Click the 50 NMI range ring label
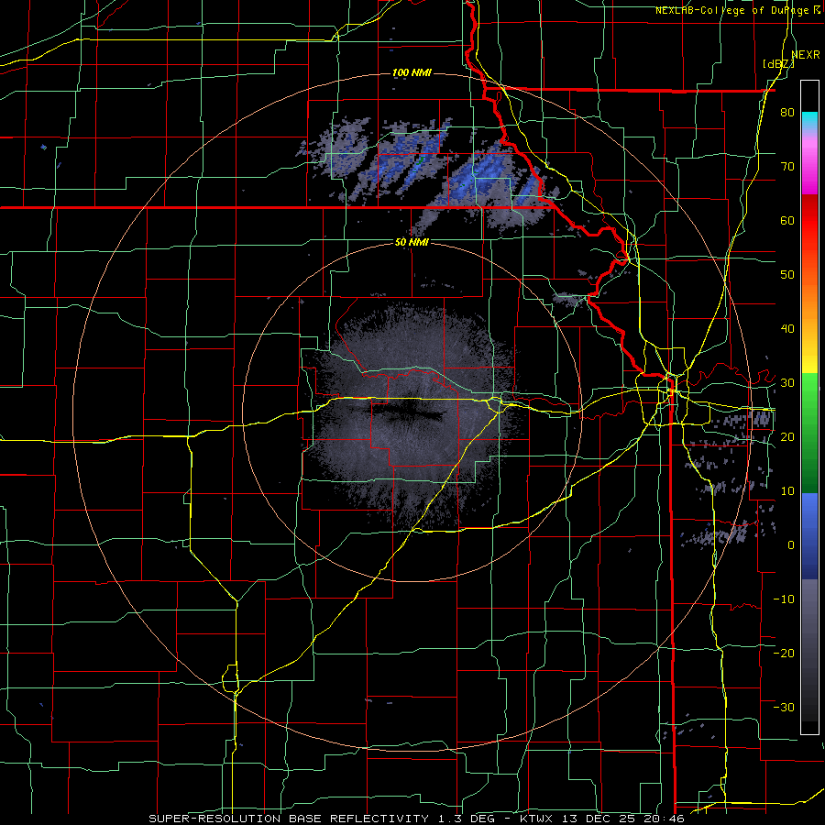Viewport: 825px width, 825px height. [x=412, y=243]
